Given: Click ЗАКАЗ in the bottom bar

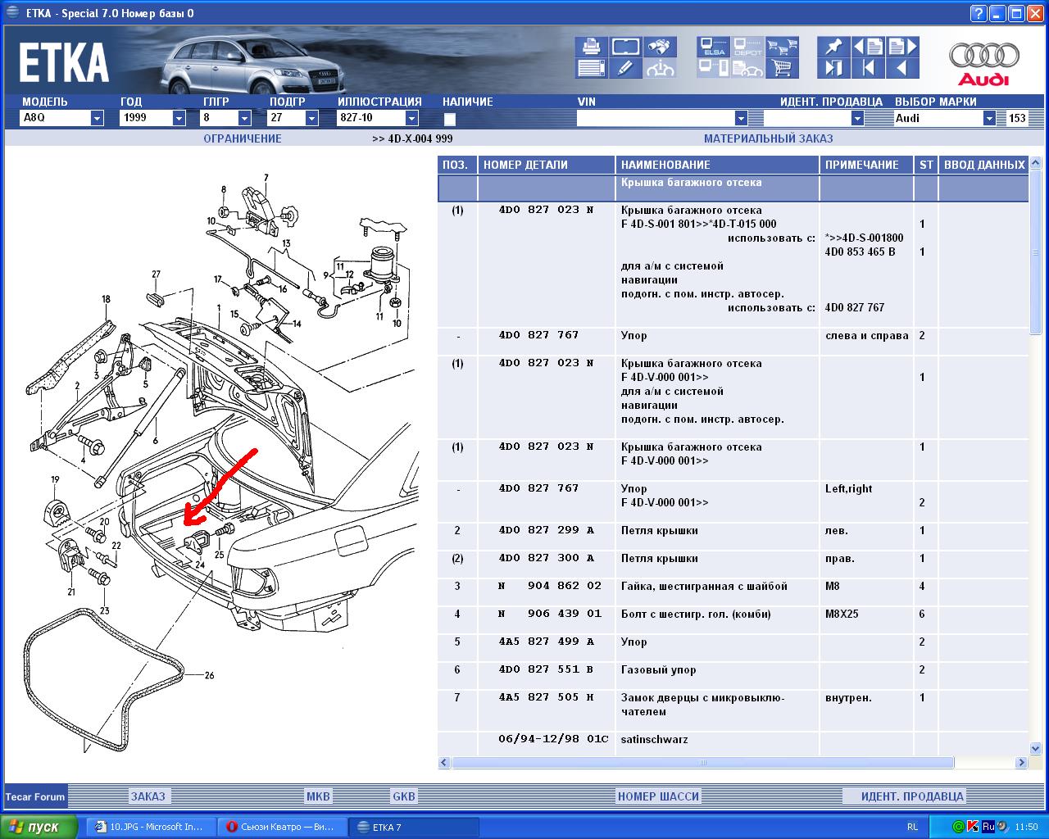Looking at the screenshot, I should pyautogui.click(x=148, y=796).
